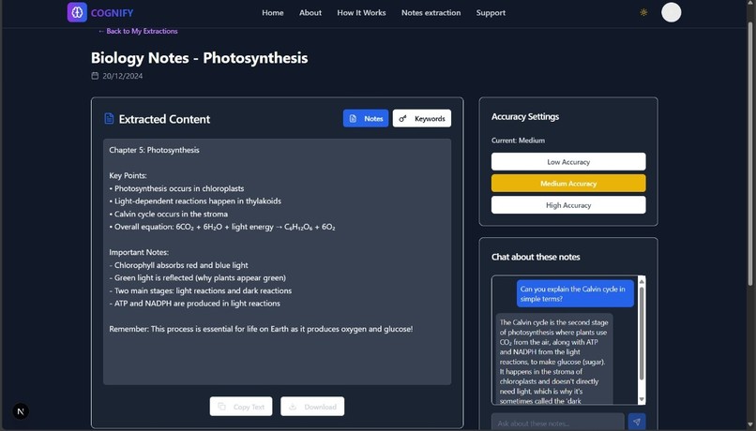Go to the Home menu item
The height and width of the screenshot is (431, 756).
click(273, 13)
